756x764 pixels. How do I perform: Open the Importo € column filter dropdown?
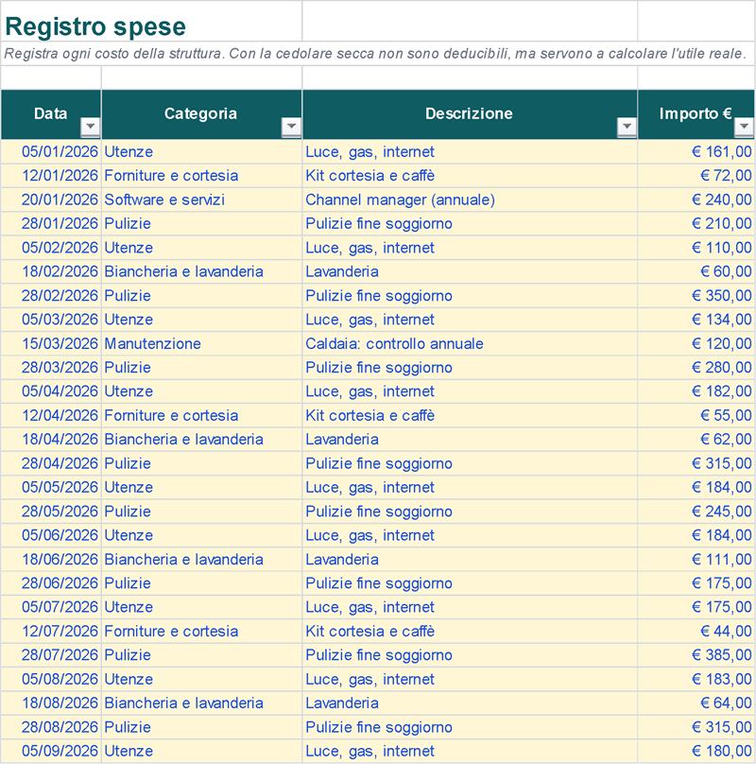(744, 126)
